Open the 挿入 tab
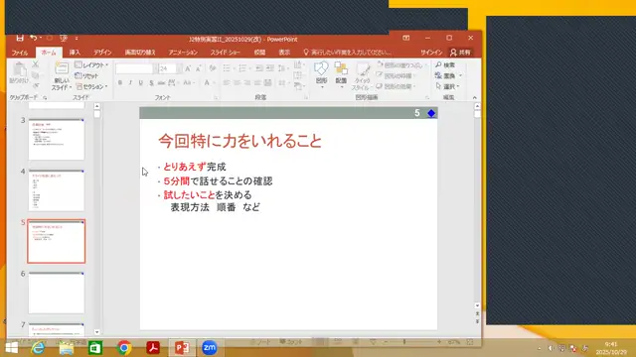 click(75, 53)
